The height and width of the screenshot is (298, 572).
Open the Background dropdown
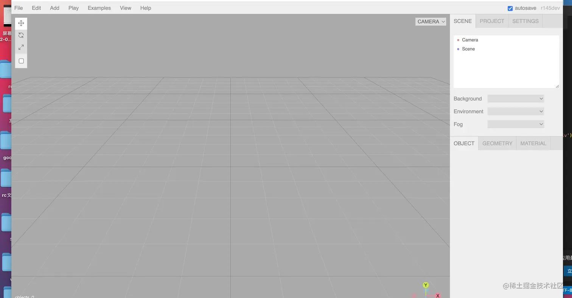[516, 99]
